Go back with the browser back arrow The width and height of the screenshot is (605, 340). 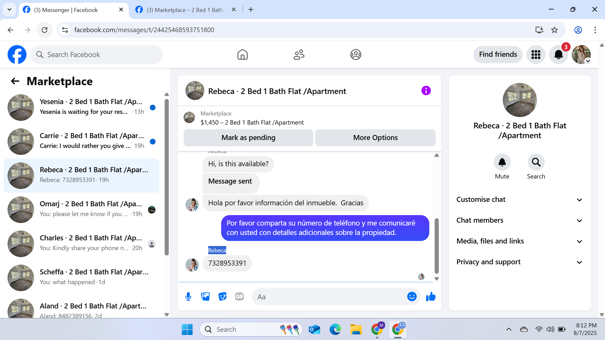(x=10, y=30)
